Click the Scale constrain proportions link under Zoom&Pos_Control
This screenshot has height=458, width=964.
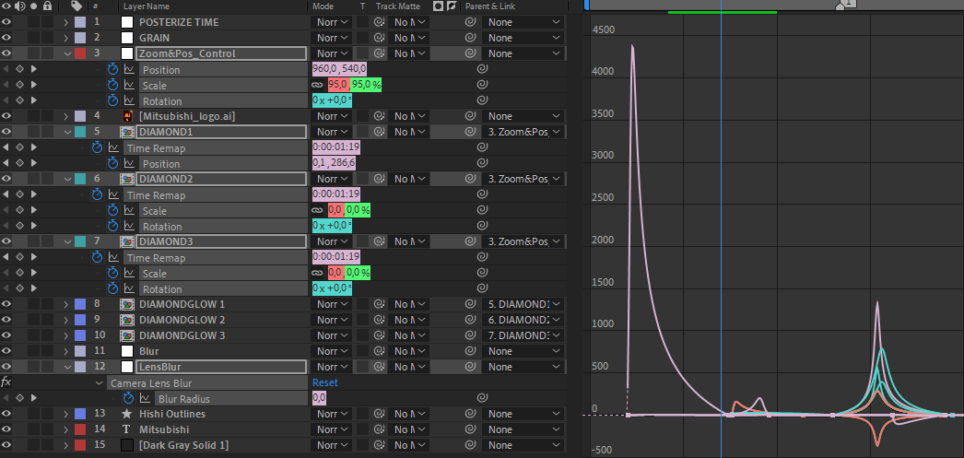click(x=318, y=86)
